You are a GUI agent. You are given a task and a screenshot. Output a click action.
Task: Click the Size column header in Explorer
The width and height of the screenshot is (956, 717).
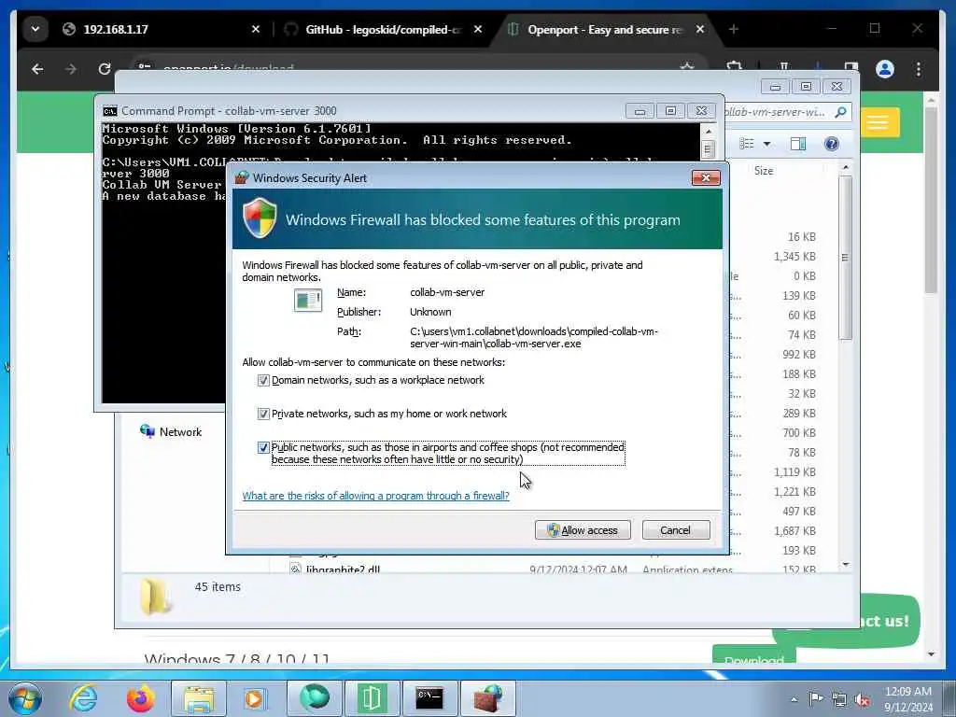click(x=764, y=171)
